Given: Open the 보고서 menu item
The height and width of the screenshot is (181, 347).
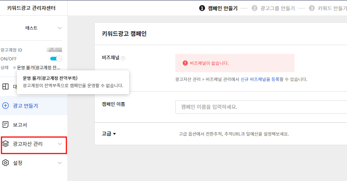Looking at the screenshot, I should [34, 125].
